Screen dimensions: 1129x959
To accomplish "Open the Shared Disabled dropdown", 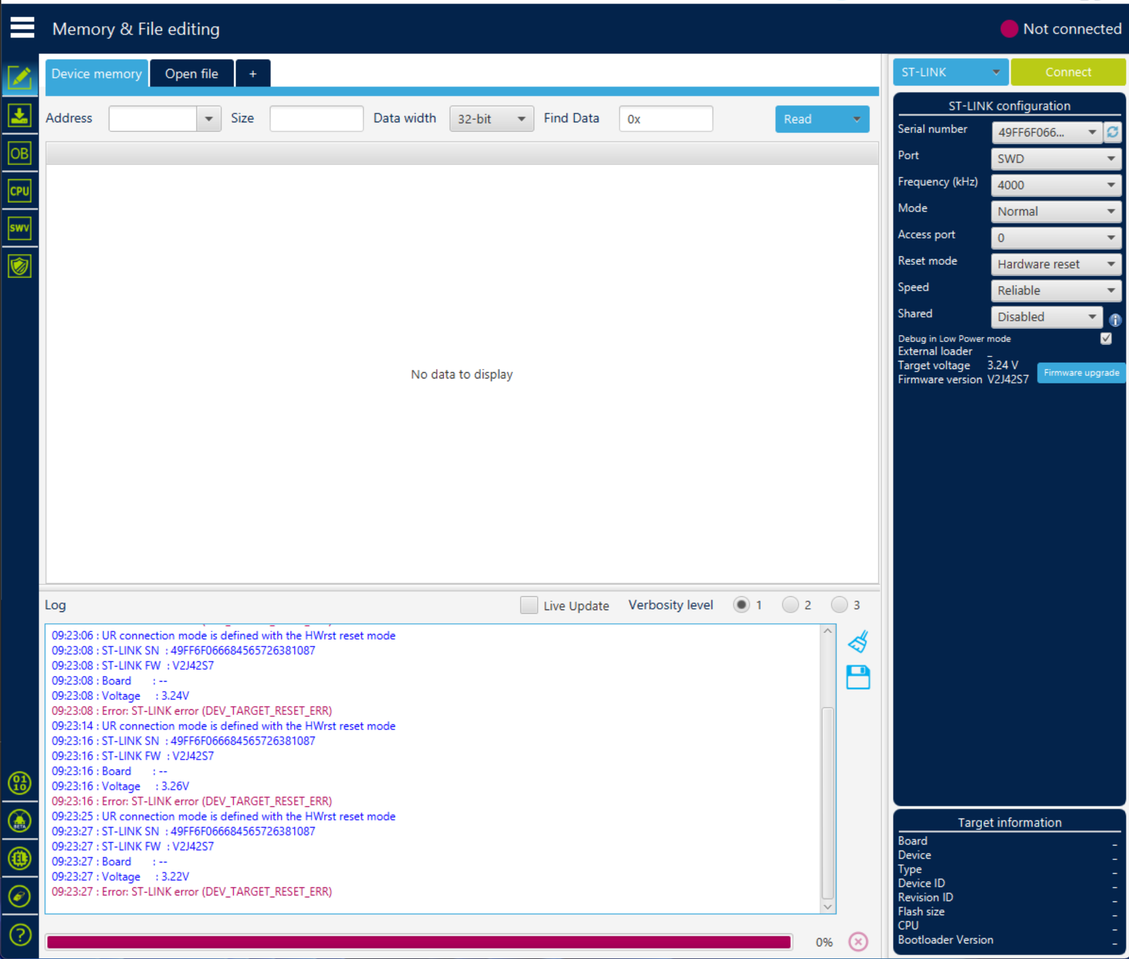I will 1047,317.
